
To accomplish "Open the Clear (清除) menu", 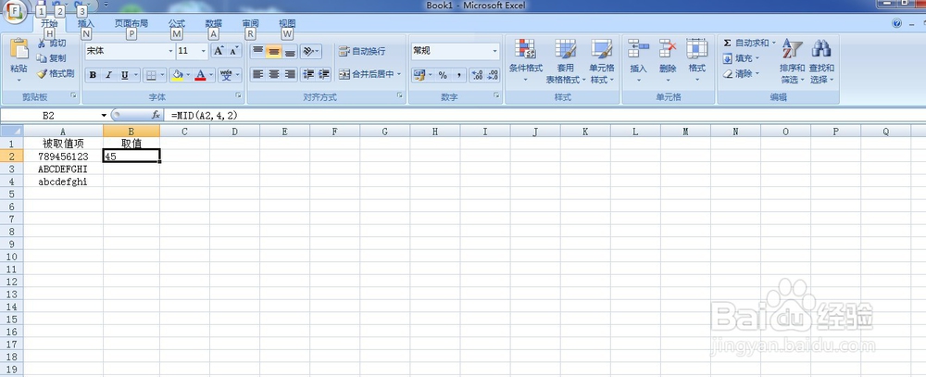I will pos(741,74).
